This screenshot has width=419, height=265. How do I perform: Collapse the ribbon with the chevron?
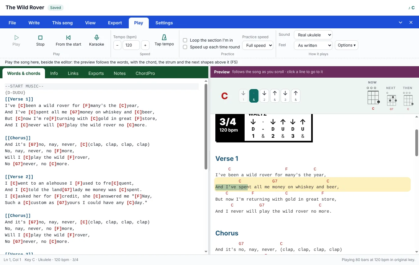(401, 22)
